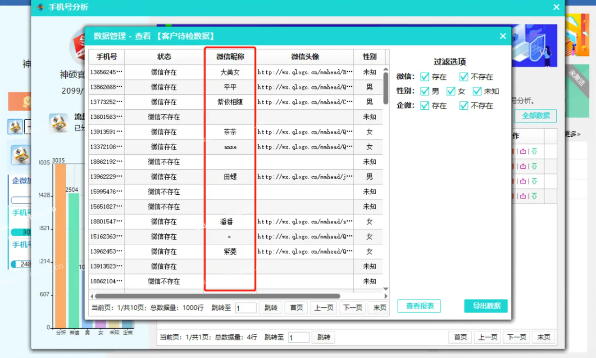Click nickname cell 田螺
The height and width of the screenshot is (358, 596).
(x=230, y=177)
